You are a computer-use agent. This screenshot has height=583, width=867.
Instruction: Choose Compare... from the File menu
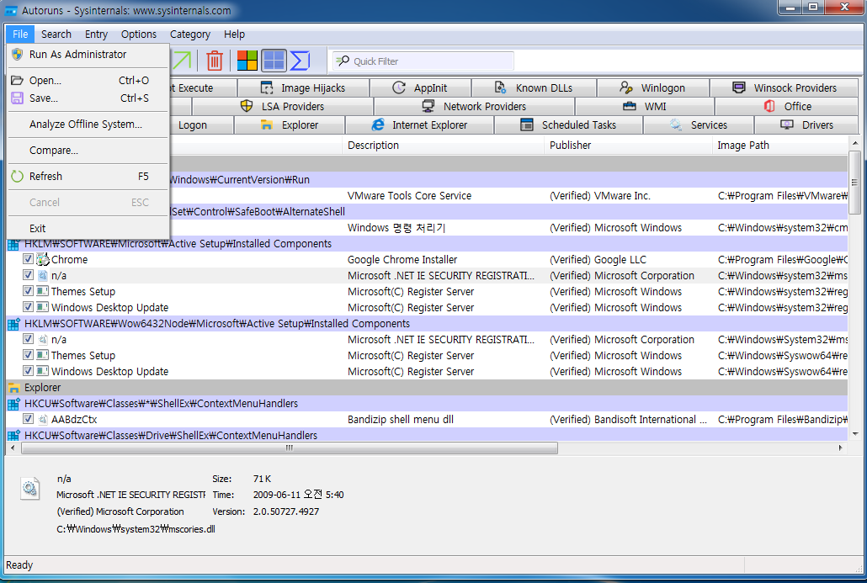88,151
